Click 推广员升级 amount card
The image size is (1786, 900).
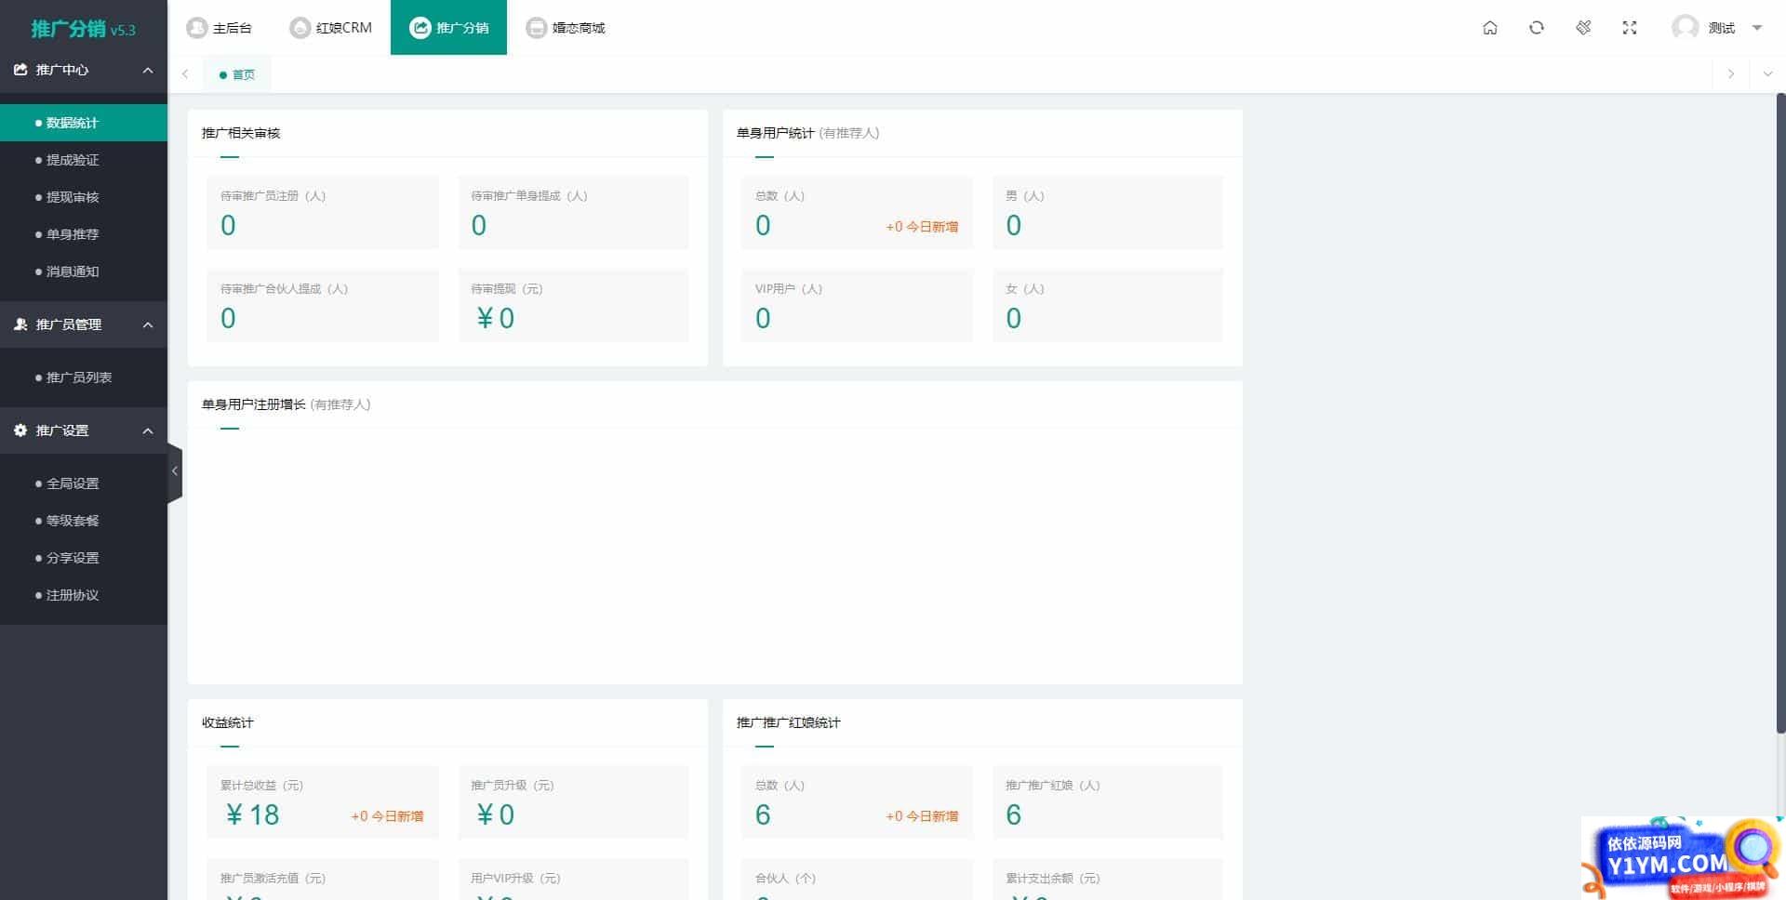tap(573, 801)
